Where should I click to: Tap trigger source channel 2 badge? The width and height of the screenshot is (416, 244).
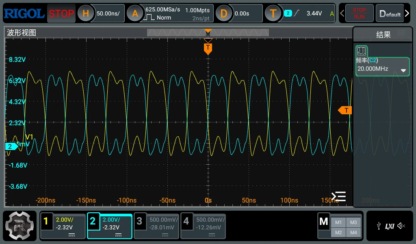click(288, 13)
